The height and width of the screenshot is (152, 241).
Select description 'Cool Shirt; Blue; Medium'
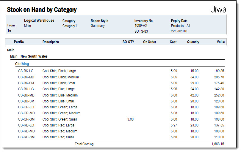point(60,95)
